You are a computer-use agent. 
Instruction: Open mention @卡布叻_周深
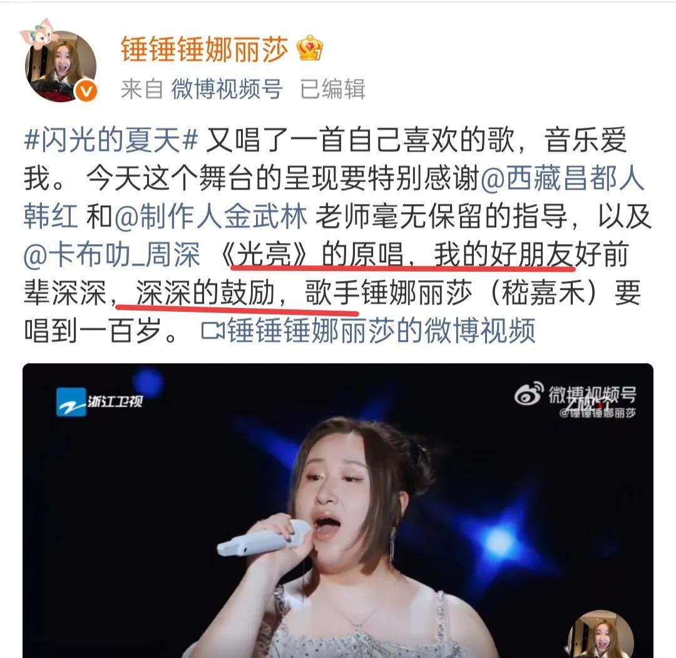click(x=112, y=254)
